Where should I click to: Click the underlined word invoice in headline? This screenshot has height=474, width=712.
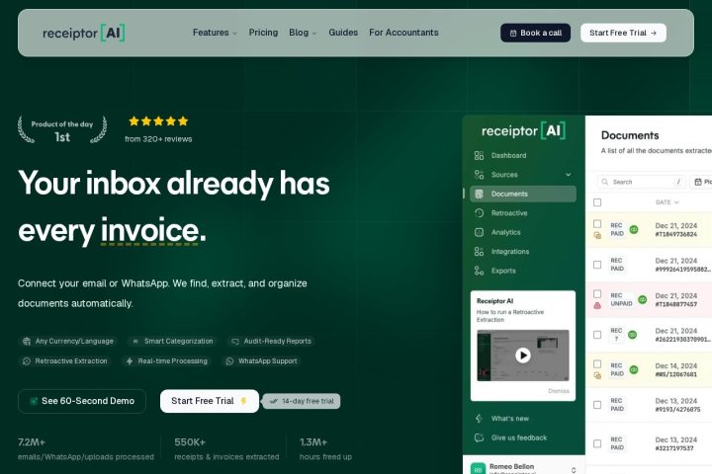[x=150, y=231]
